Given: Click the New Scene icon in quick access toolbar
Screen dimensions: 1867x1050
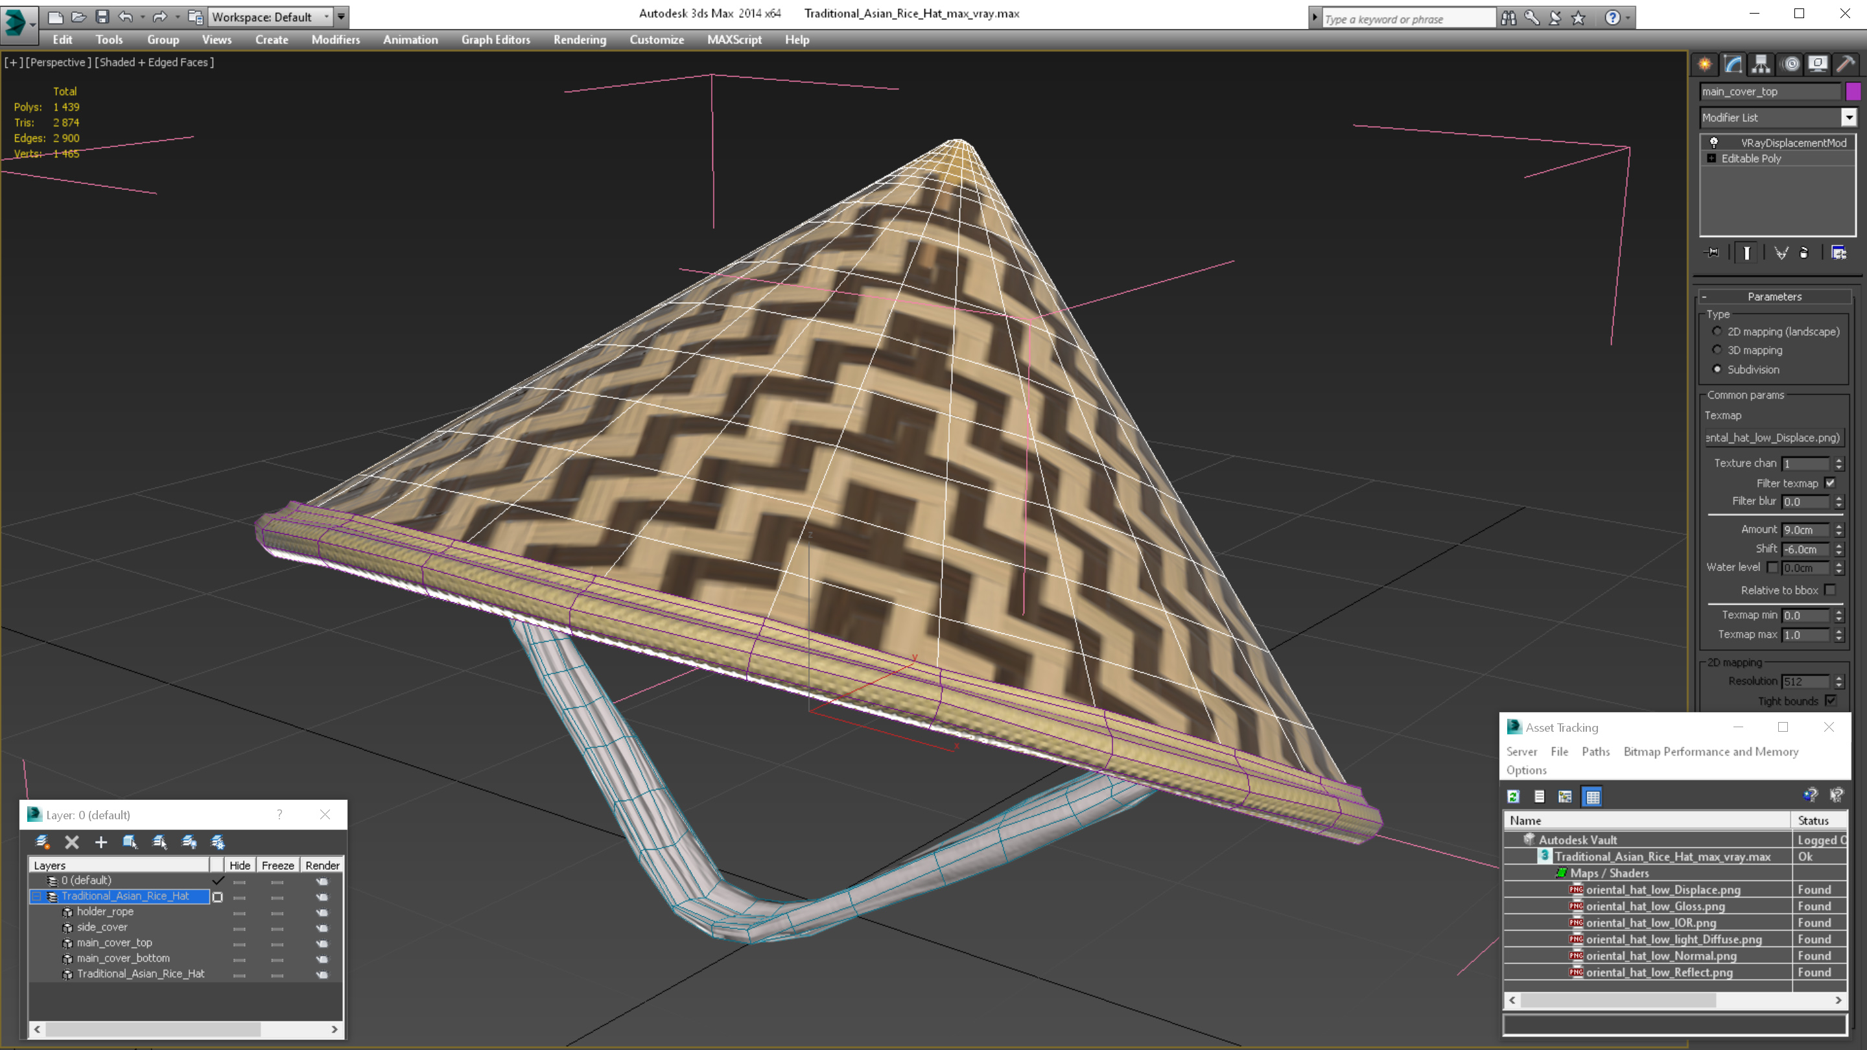Looking at the screenshot, I should coord(55,17).
